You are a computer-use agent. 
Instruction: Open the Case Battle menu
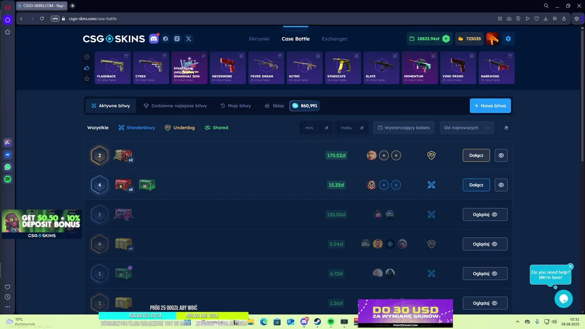296,39
